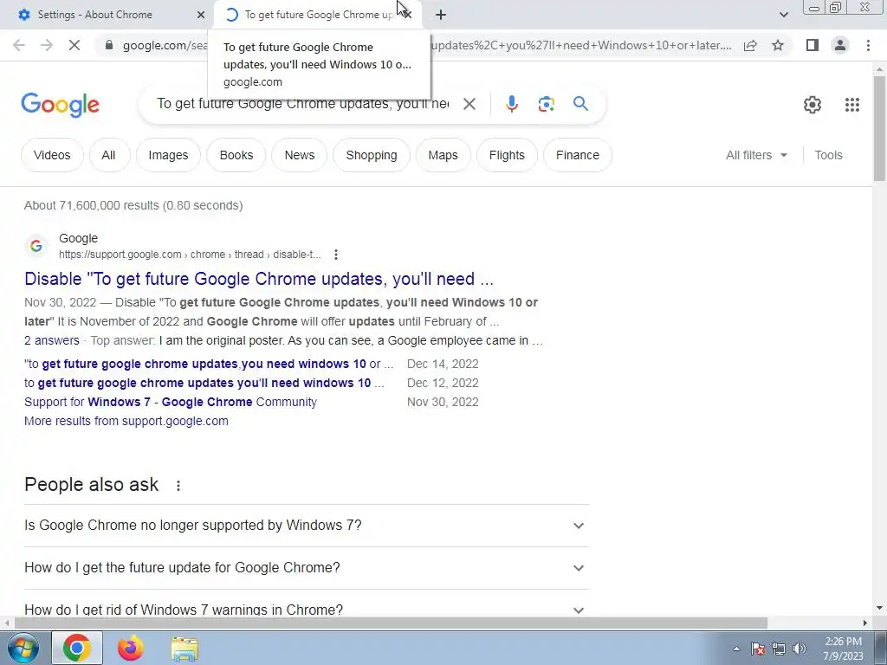Open the network tray icon
This screenshot has width=887, height=665.
point(779,649)
